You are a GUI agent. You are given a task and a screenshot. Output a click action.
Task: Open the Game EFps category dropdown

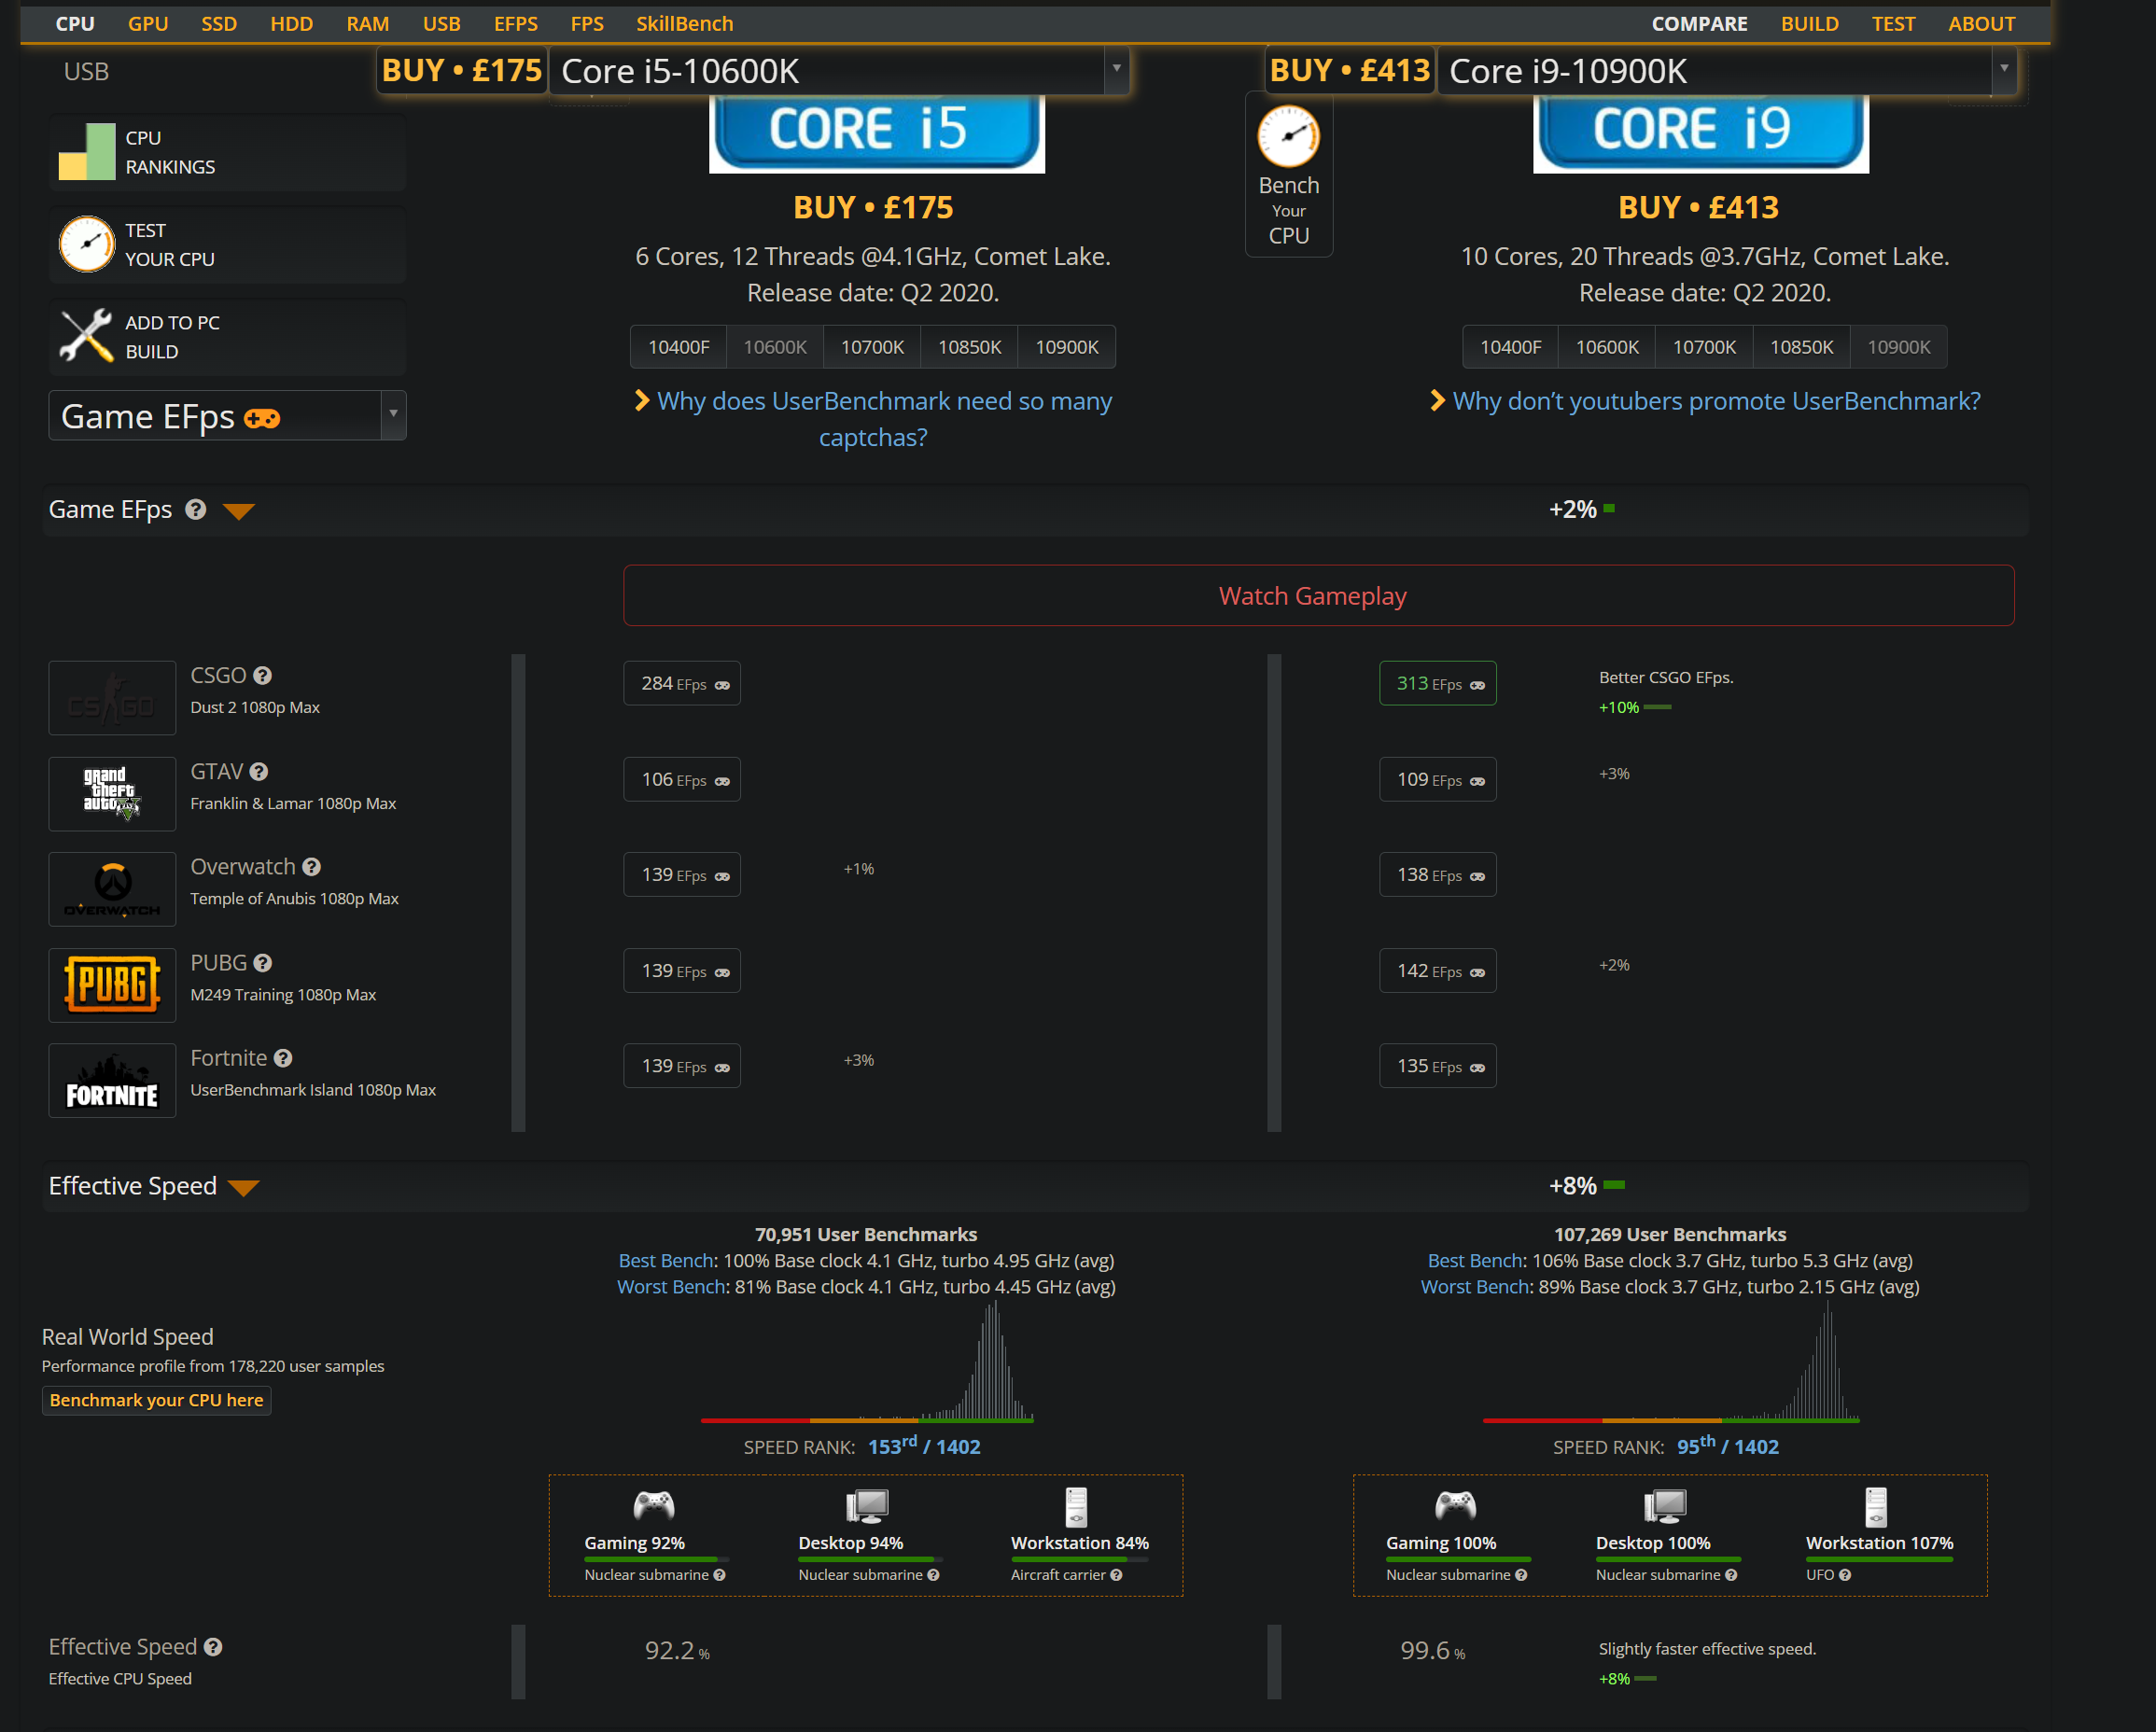click(227, 416)
